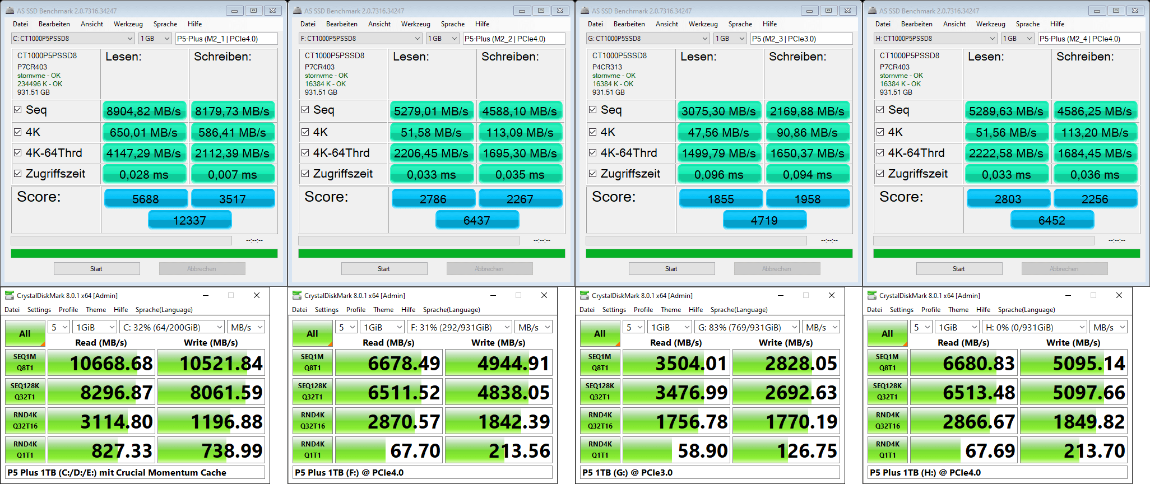1150x484 pixels.
Task: Click Start in H: drive AS SSD window
Action: pos(959,269)
